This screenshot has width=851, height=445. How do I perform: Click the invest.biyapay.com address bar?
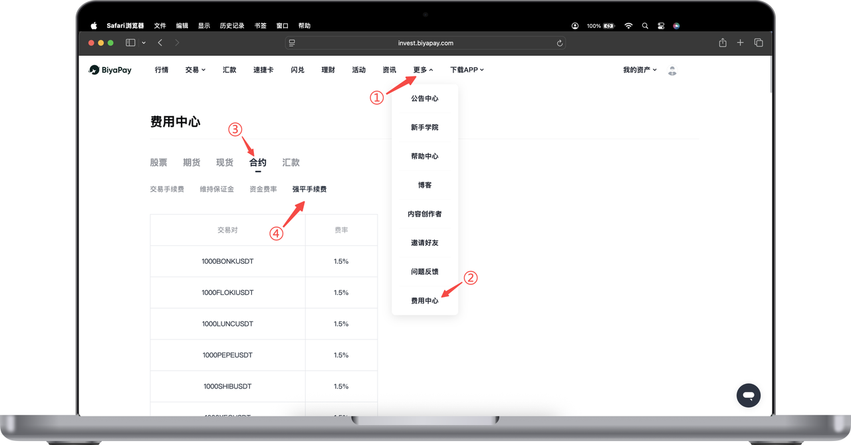[x=425, y=43]
